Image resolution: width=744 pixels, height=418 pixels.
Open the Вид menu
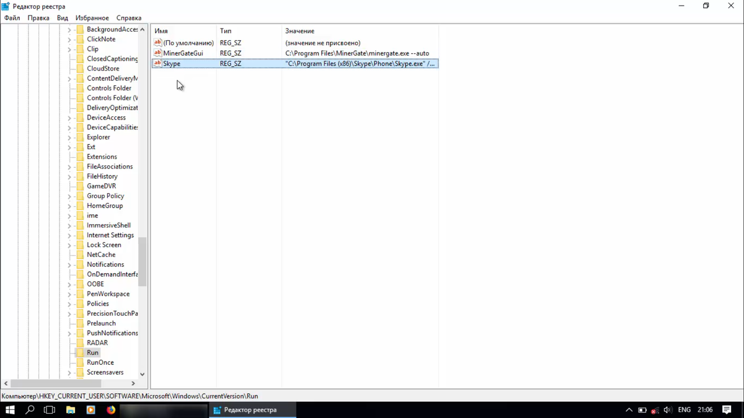coord(63,18)
